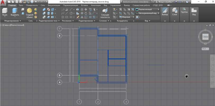Open the Section Plane (Секущая плоскость) tool
This screenshot has height=106, width=215.
click(105, 12)
